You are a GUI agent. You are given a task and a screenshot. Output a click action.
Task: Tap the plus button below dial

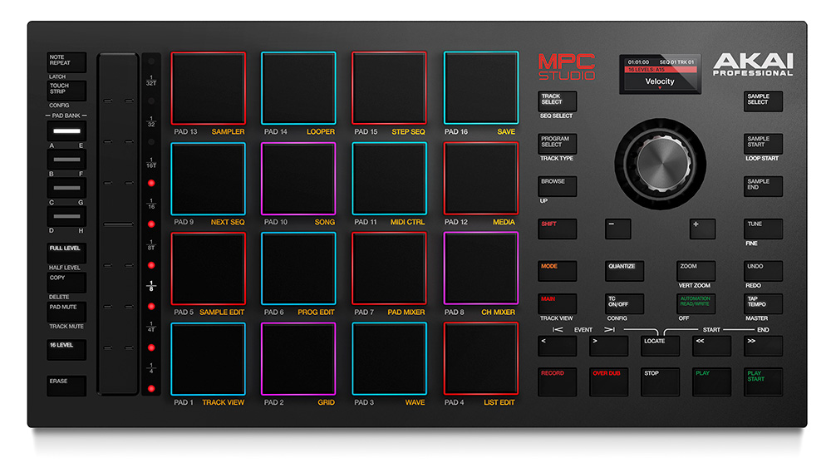[x=703, y=229]
